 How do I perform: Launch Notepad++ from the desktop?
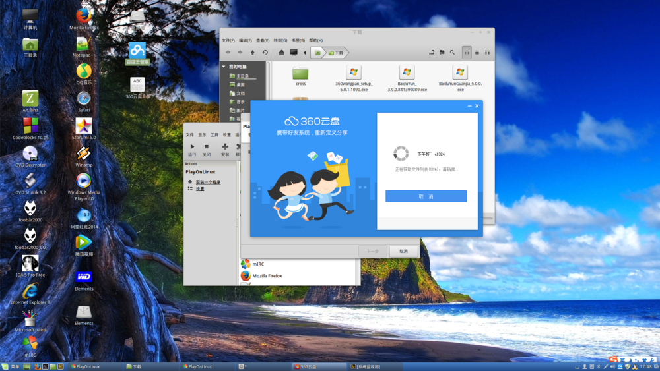[x=84, y=47]
